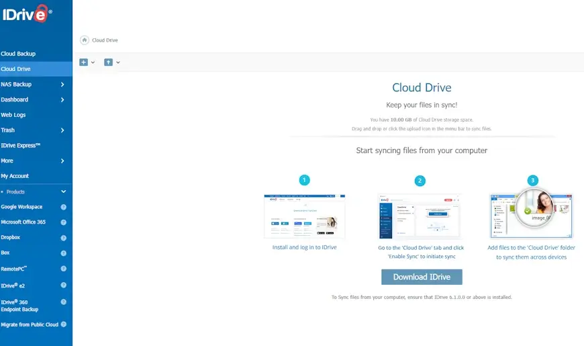Expand Dashboard submenu chevron

pos(62,100)
